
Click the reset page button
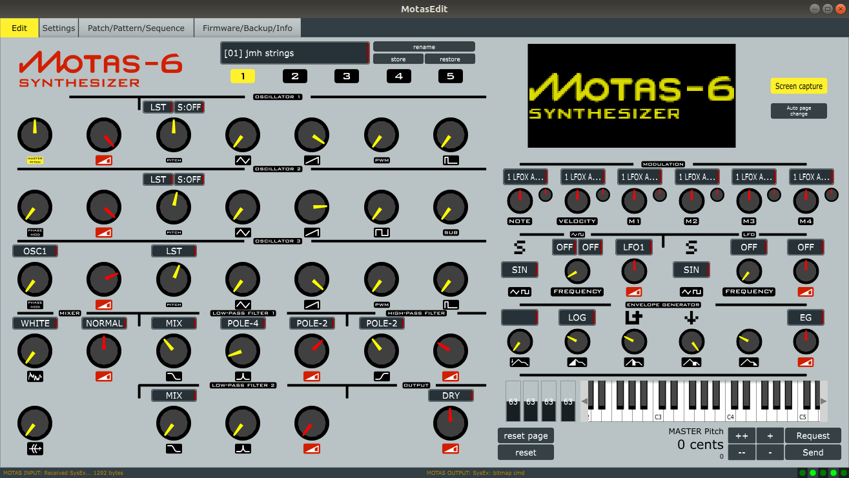click(526, 435)
